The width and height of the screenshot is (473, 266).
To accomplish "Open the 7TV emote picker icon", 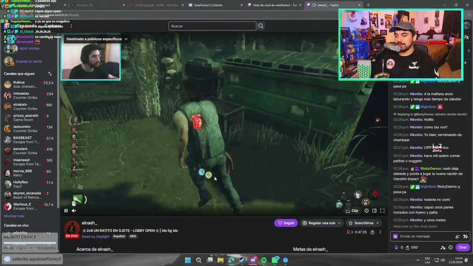I will [465, 236].
